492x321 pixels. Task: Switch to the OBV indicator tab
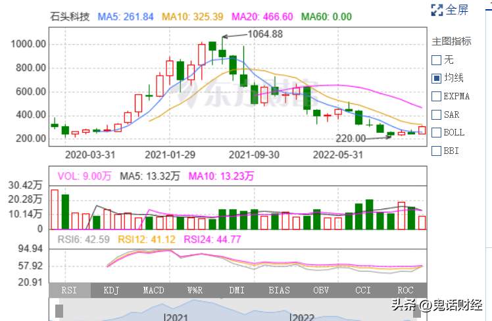point(321,290)
